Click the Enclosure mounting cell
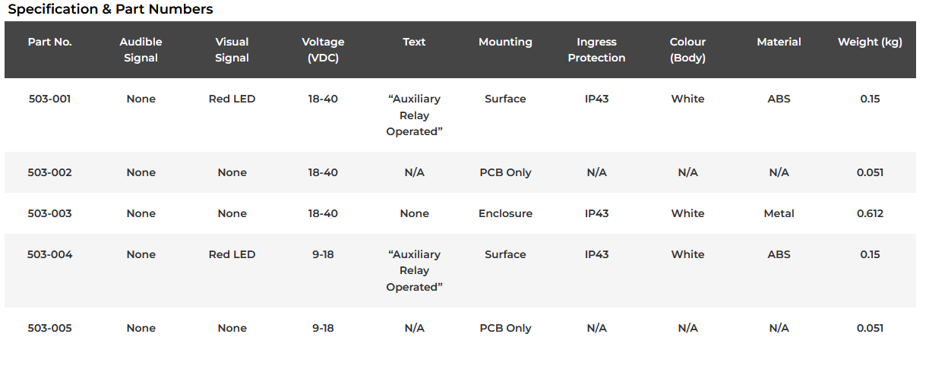 tap(505, 213)
